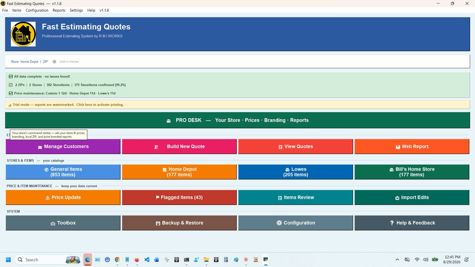Open the PRO DESK command center
The width and height of the screenshot is (475, 267).
pyautogui.click(x=237, y=120)
